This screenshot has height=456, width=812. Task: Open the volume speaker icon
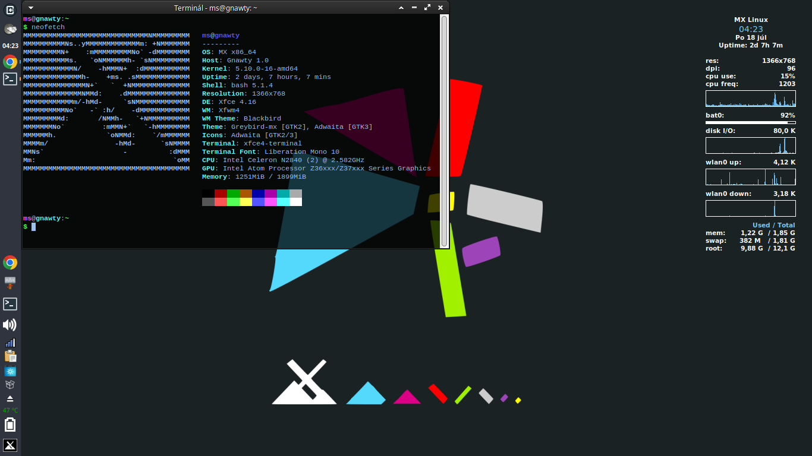[x=10, y=325]
